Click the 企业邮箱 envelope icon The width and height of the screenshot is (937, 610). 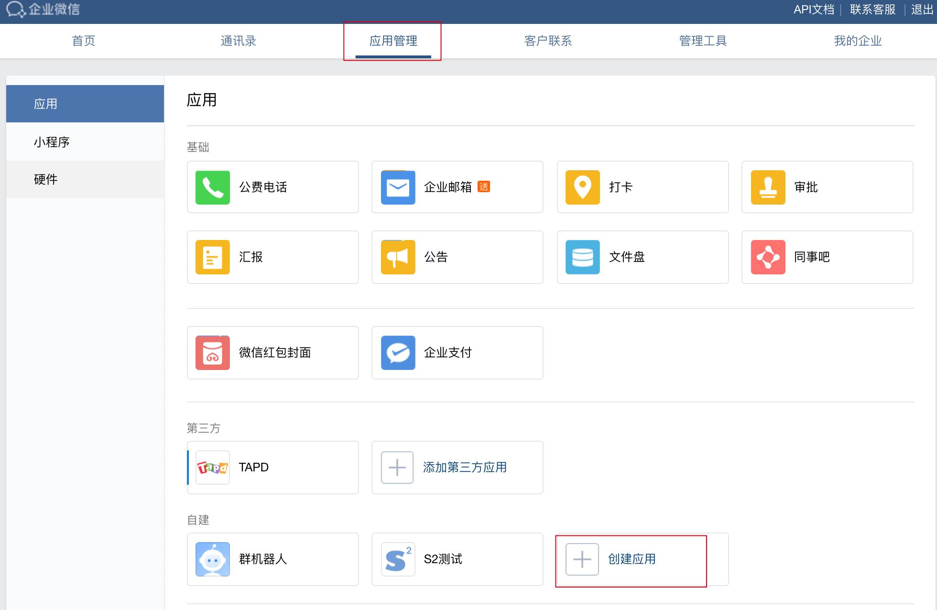click(398, 187)
